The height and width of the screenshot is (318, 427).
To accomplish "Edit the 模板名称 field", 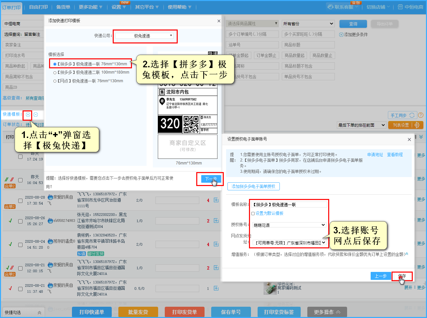I will point(289,205).
